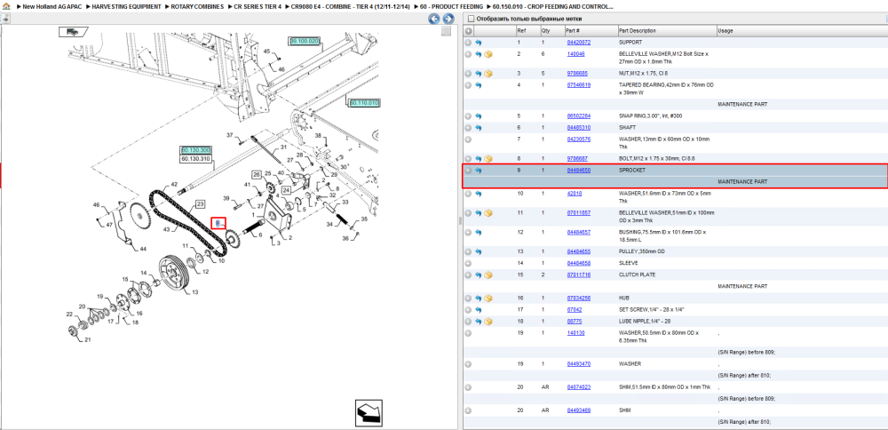Click highlighted diagram link 60.110.010
Image resolution: width=888 pixels, height=430 pixels.
[365, 103]
